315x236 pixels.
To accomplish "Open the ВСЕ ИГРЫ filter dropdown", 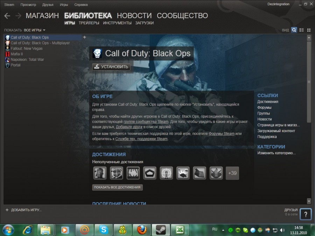I will 35,30.
